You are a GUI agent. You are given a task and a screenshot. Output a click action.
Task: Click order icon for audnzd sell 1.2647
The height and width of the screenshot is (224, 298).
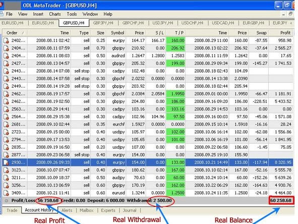coord(6,56)
